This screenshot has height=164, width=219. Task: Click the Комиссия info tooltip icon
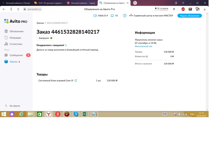coord(147,57)
